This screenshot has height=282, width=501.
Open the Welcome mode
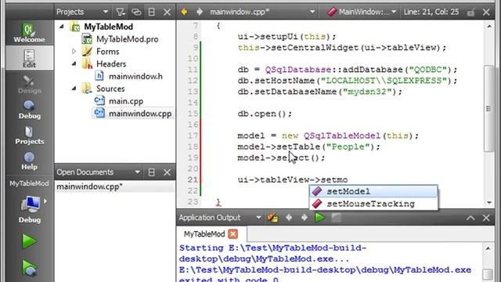coord(30,32)
